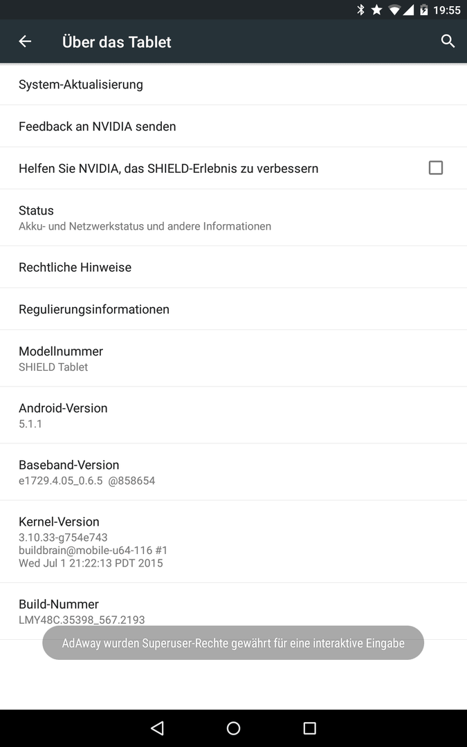The height and width of the screenshot is (747, 467).
Task: Tap the Android back navigation triangle
Action: pyautogui.click(x=157, y=728)
